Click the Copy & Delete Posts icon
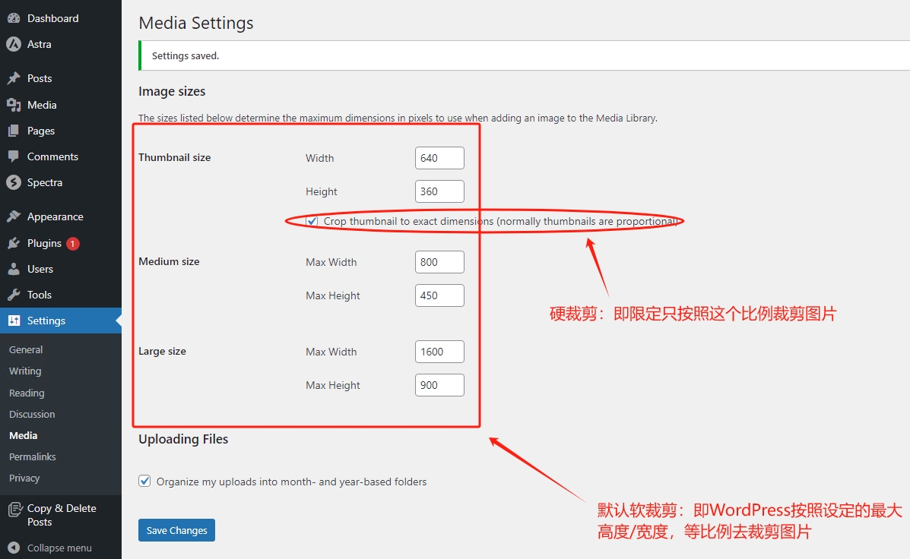This screenshot has height=559, width=910. (15, 510)
